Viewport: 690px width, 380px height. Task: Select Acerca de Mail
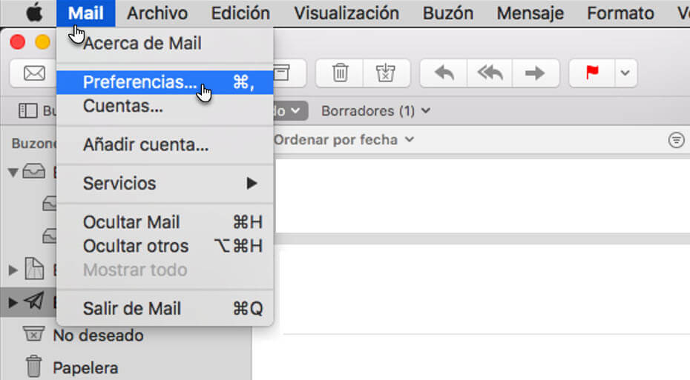point(165,44)
